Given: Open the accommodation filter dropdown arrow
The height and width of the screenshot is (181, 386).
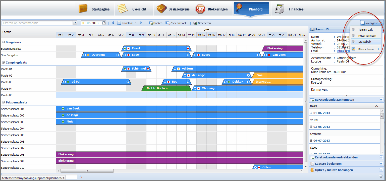Looking at the screenshot, I should pos(75,23).
